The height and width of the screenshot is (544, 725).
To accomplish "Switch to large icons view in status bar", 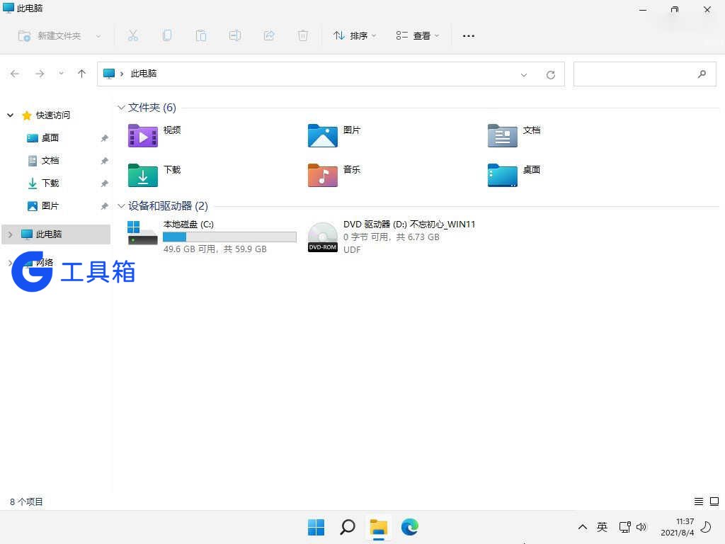I will (x=714, y=501).
